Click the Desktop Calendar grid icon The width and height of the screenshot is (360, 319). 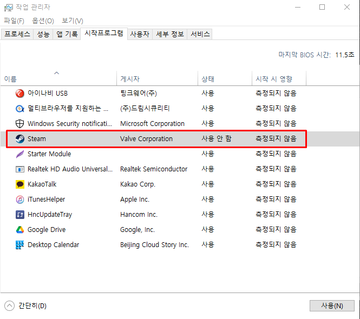coord(19,245)
